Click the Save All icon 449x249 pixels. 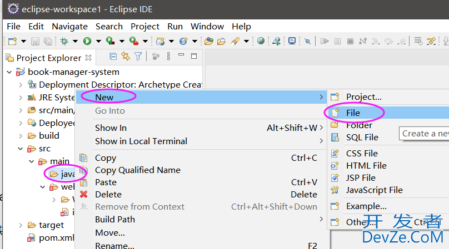[48, 42]
